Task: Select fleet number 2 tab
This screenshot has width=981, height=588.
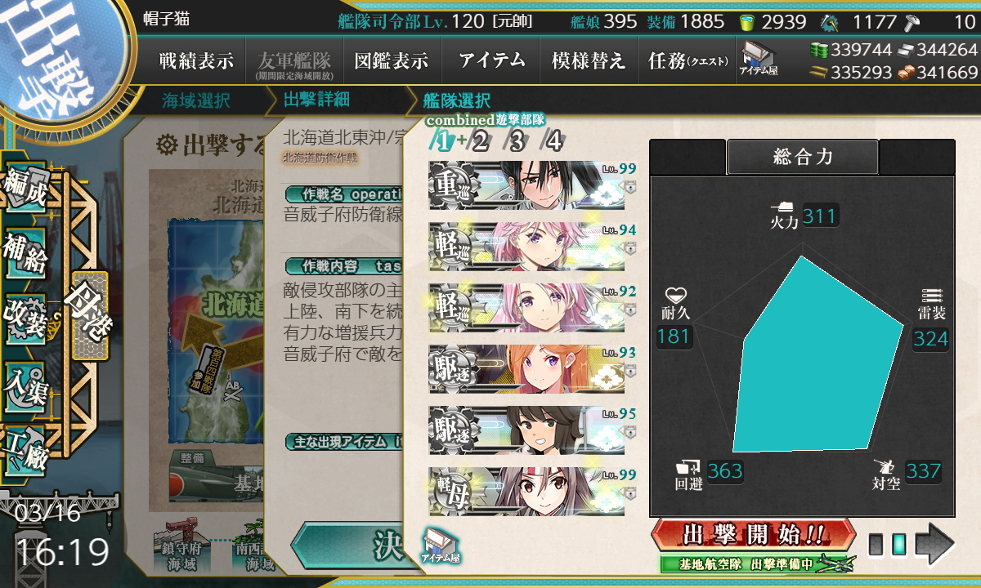Action: 480,140
